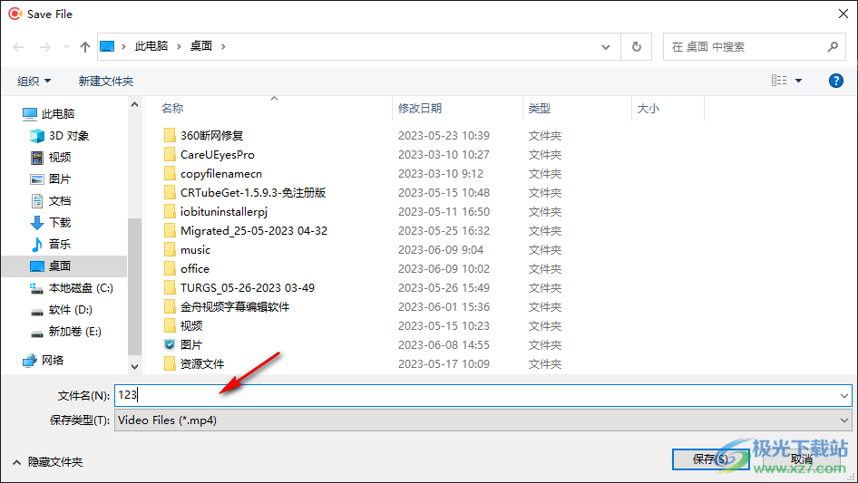Click sidebar scrollbar down arrow
858x483 pixels.
[134, 366]
